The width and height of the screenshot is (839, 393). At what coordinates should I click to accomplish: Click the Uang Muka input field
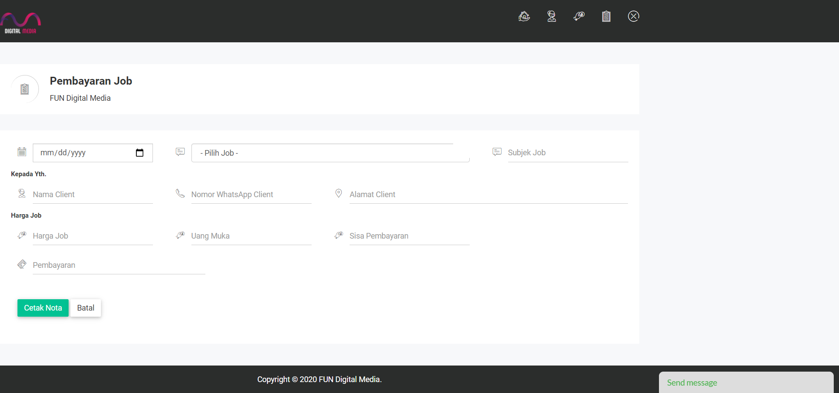251,236
